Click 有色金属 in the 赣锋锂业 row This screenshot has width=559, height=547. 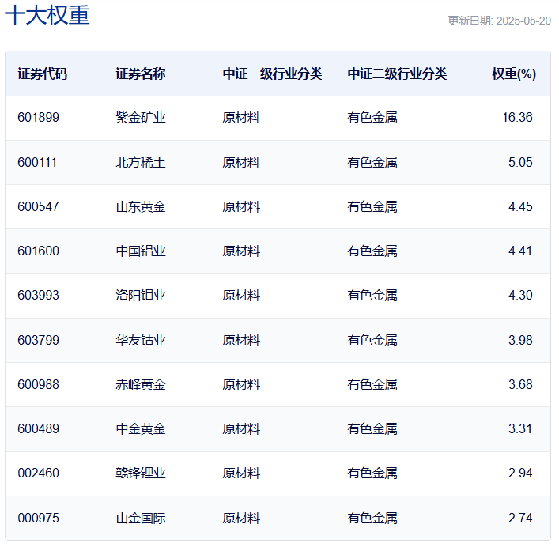click(372, 473)
